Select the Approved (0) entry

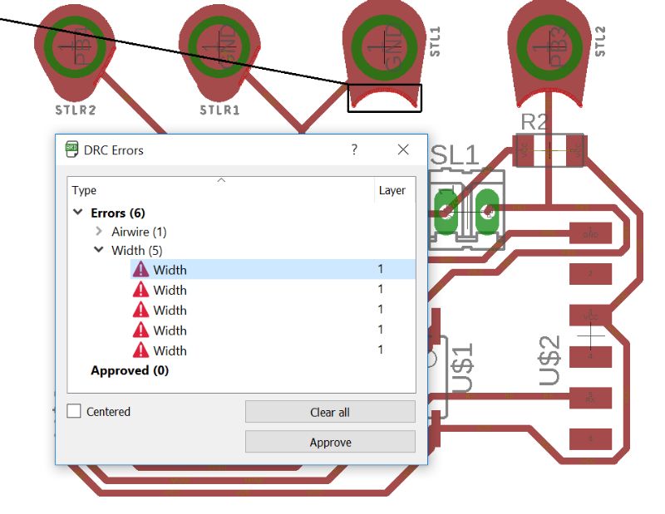130,370
